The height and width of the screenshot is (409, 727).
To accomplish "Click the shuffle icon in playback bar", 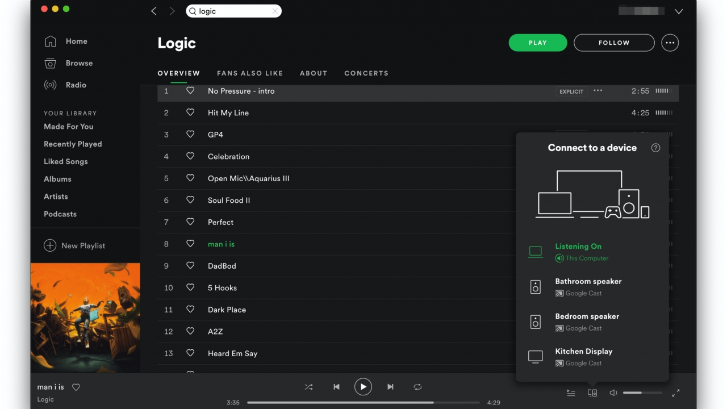I will [308, 387].
